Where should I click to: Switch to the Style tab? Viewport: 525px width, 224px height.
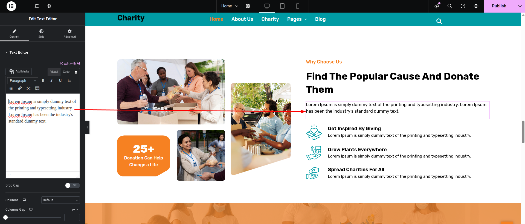point(41,34)
